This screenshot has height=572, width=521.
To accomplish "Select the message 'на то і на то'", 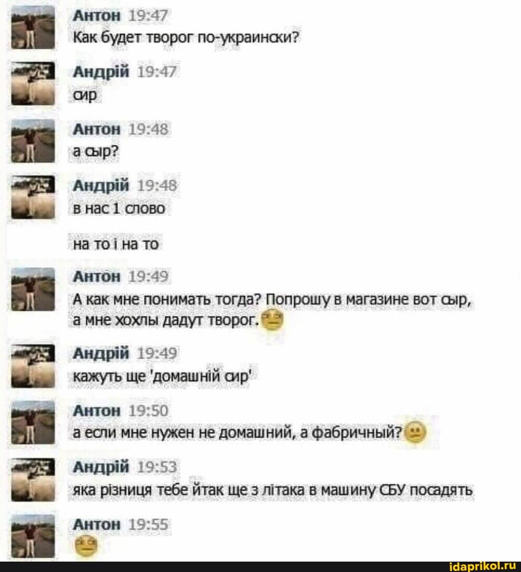I will tap(116, 244).
